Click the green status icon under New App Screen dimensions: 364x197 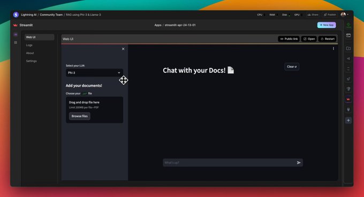(x=348, y=25)
